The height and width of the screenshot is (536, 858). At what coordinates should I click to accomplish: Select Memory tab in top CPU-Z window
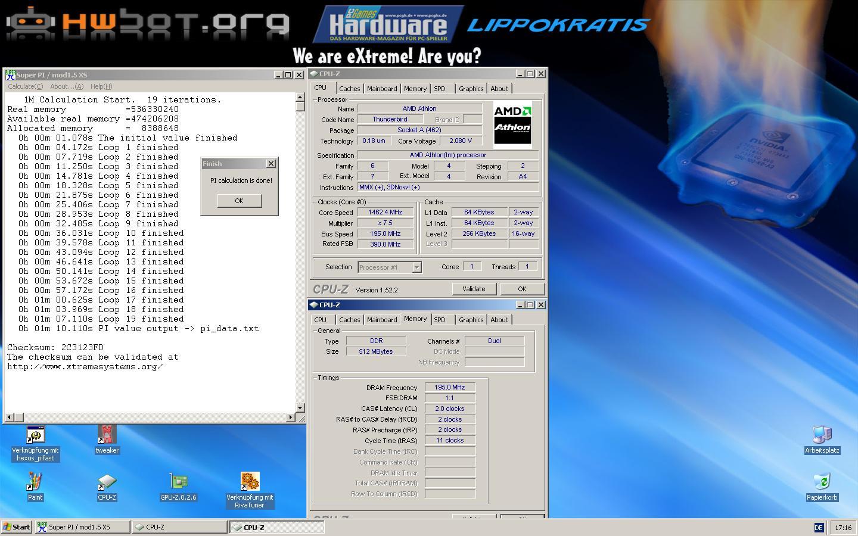[415, 89]
